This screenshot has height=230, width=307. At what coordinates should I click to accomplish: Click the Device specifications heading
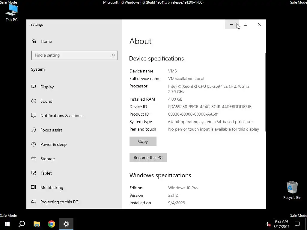156,58
